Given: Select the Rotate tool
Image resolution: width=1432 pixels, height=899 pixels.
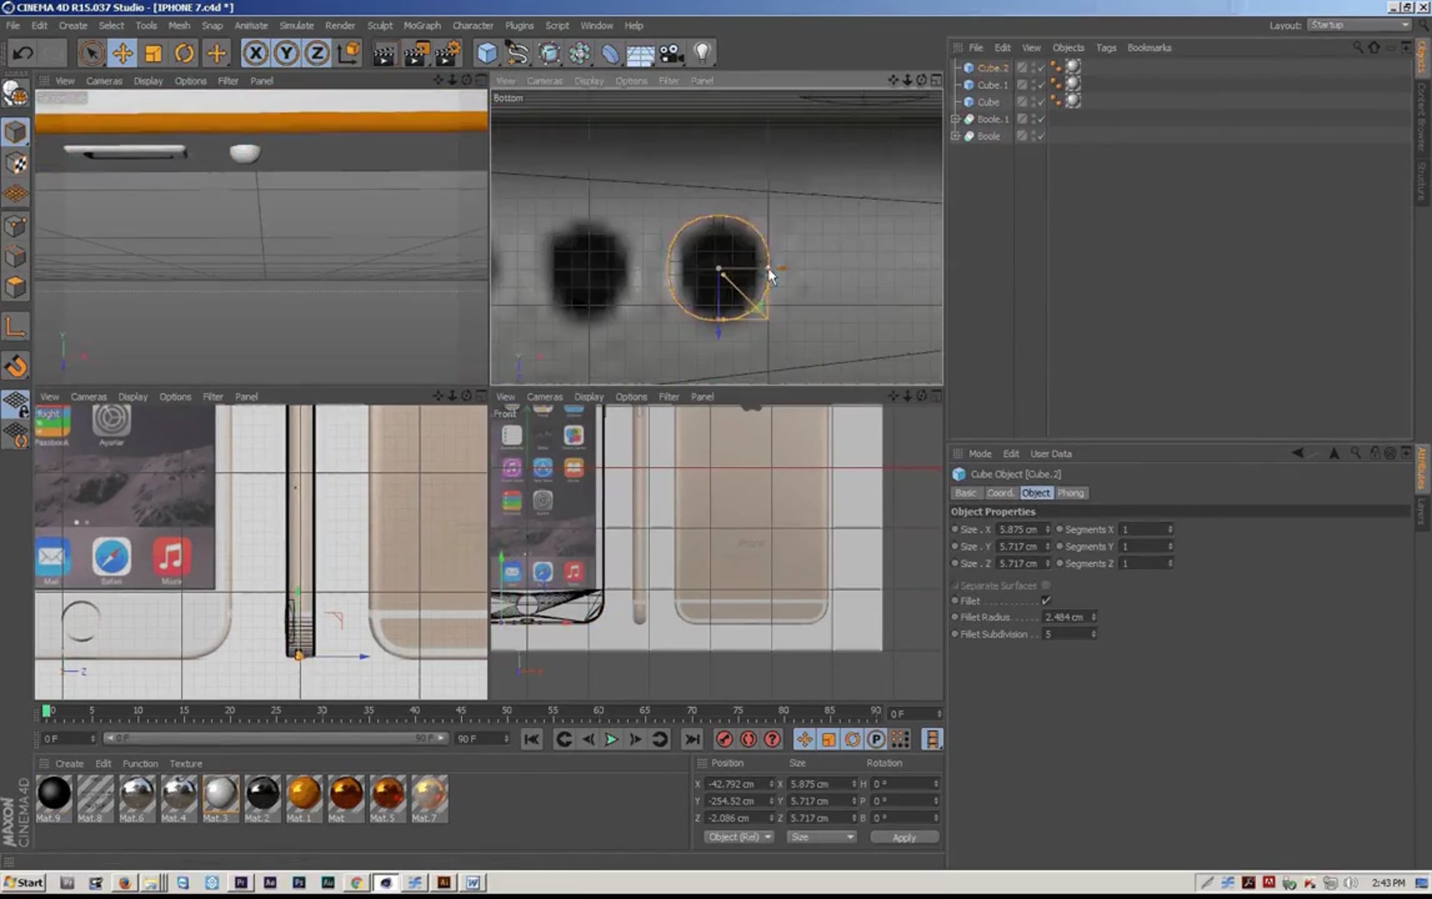Looking at the screenshot, I should pos(184,54).
